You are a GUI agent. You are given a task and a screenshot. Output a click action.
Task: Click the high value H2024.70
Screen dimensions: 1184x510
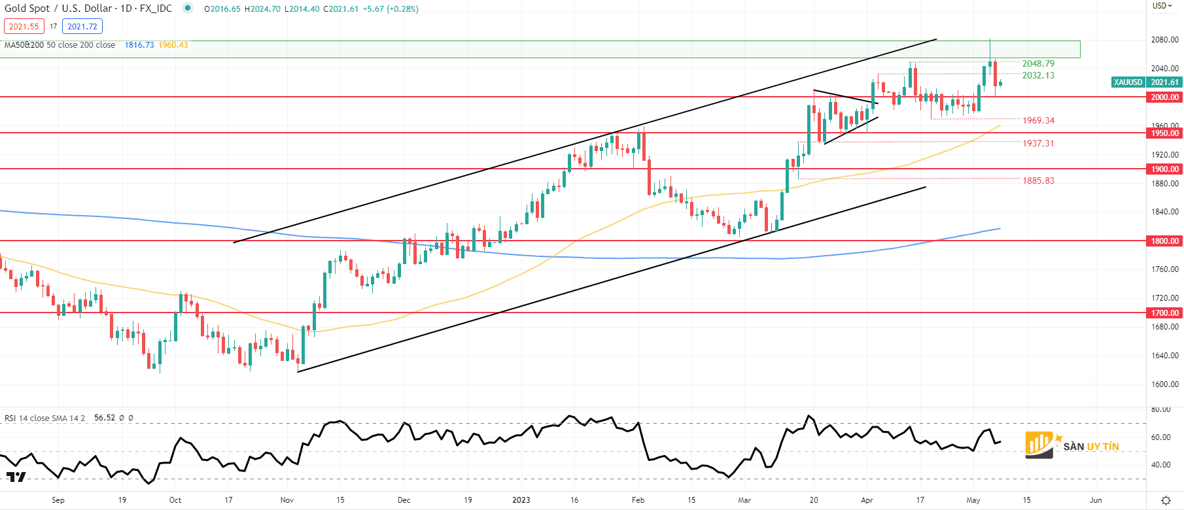[x=262, y=8]
